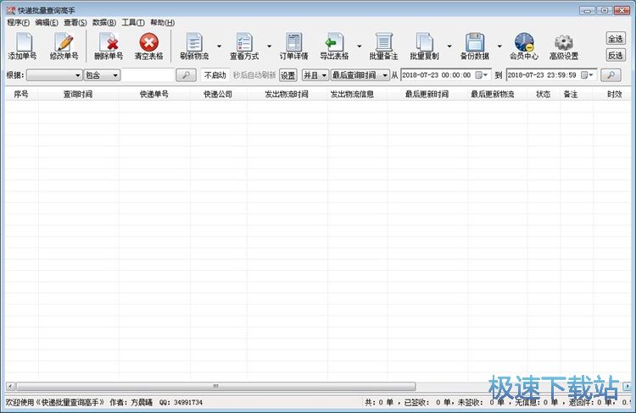Expand the 查看方式 dropdown arrow
Image resolution: width=636 pixels, height=413 pixels.
[270, 47]
